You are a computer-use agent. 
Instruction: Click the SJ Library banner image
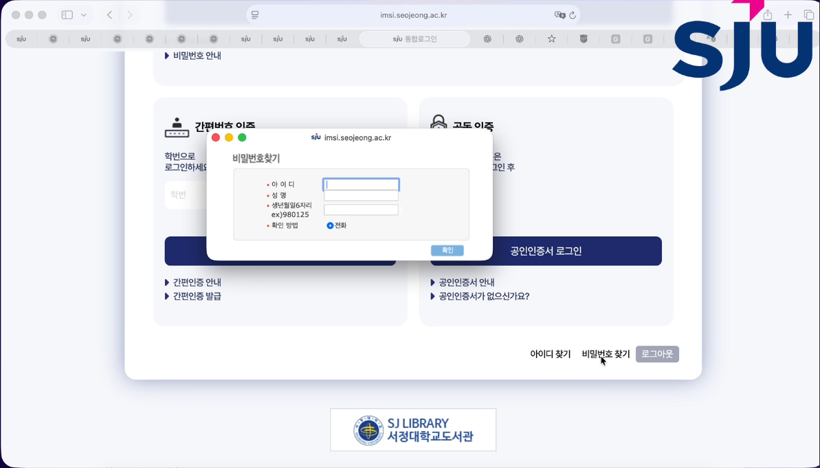[x=413, y=430]
